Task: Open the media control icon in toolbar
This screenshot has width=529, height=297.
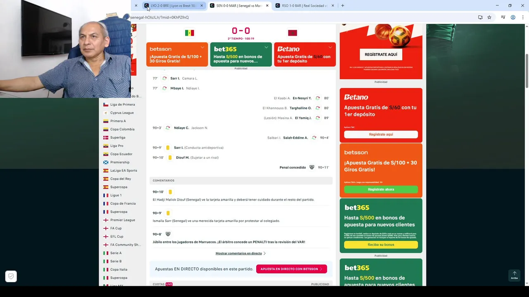Action: tap(503, 17)
